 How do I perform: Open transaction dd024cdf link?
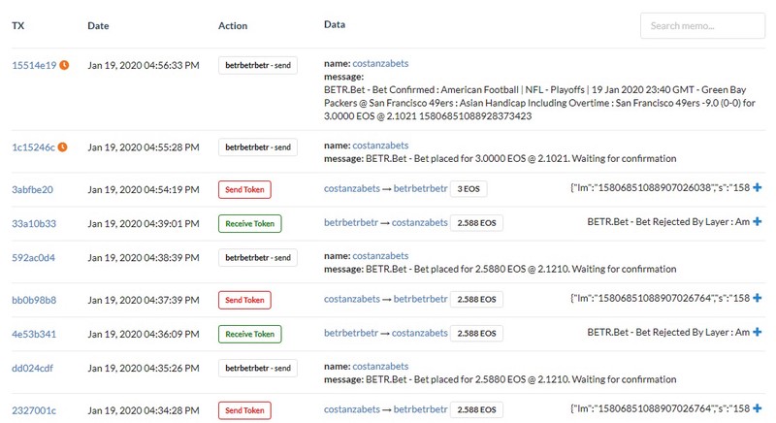click(x=32, y=368)
